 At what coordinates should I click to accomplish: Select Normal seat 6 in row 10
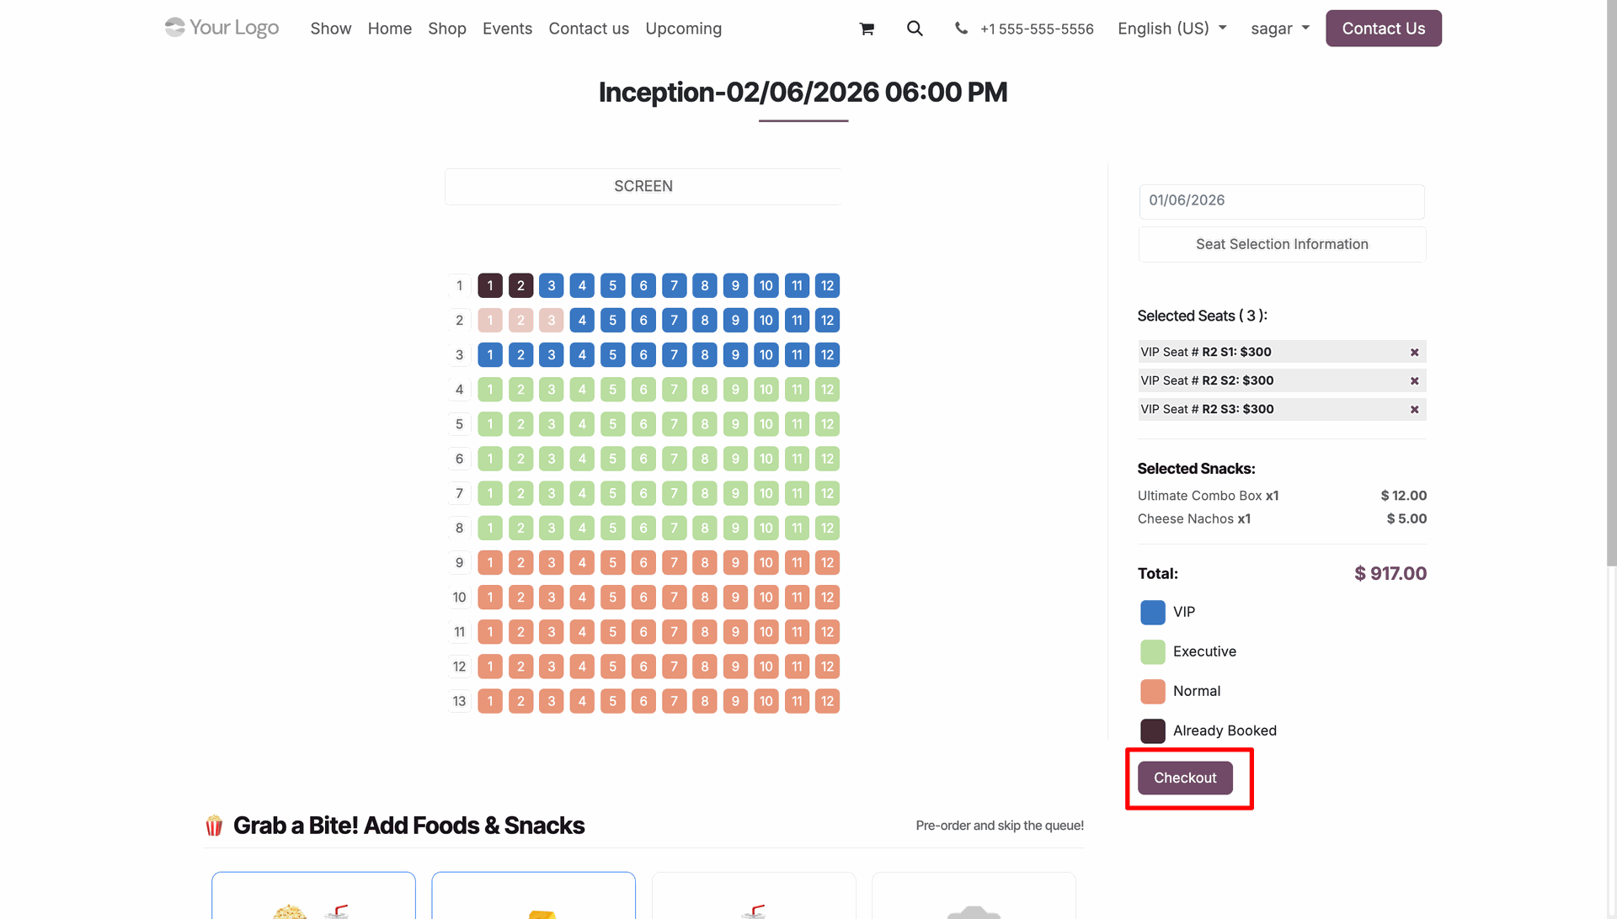pos(643,598)
